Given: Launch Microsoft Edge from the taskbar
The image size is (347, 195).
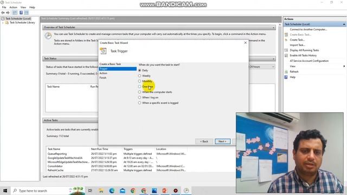Looking at the screenshot, I should click(x=112, y=191).
